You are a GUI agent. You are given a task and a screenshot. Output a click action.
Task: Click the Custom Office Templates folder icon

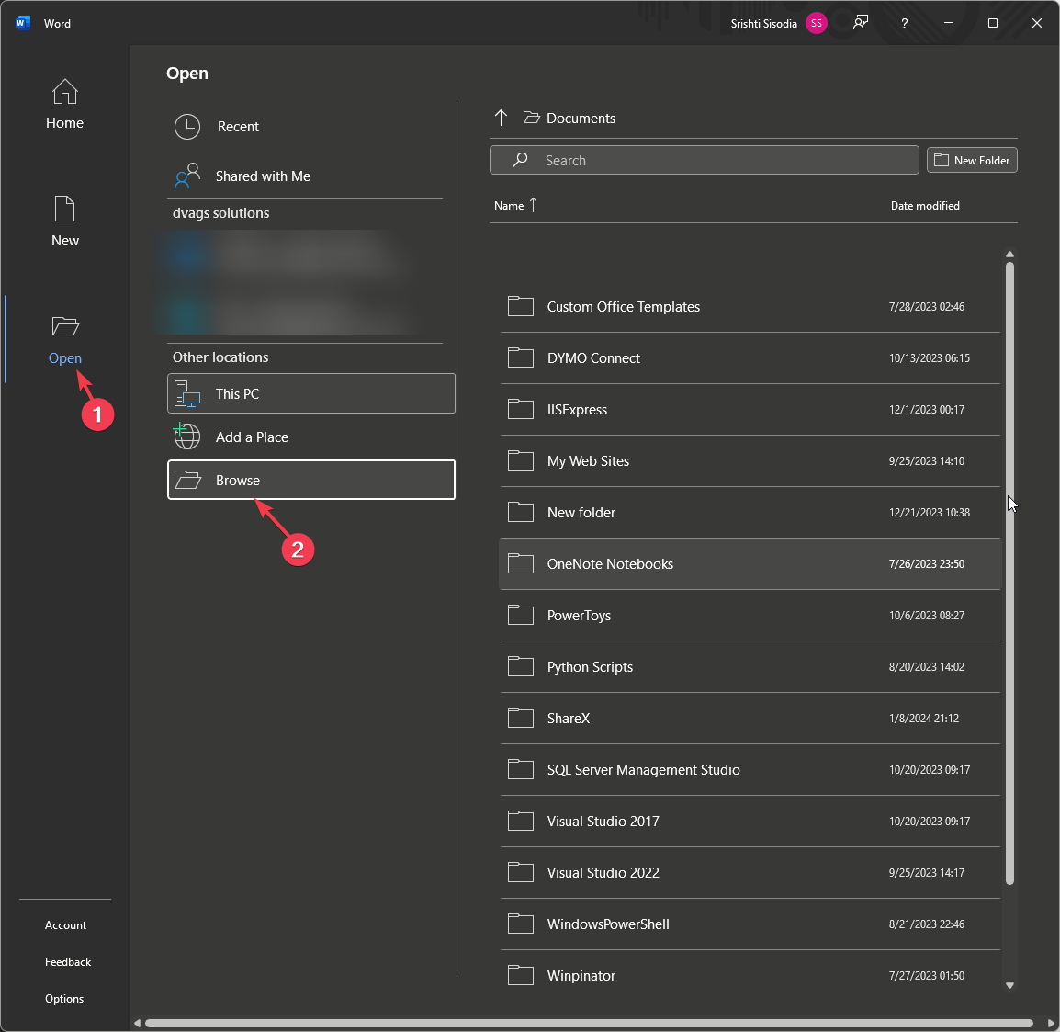pyautogui.click(x=521, y=306)
